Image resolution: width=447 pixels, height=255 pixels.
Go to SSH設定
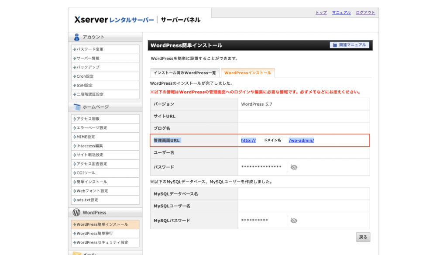tap(105, 85)
